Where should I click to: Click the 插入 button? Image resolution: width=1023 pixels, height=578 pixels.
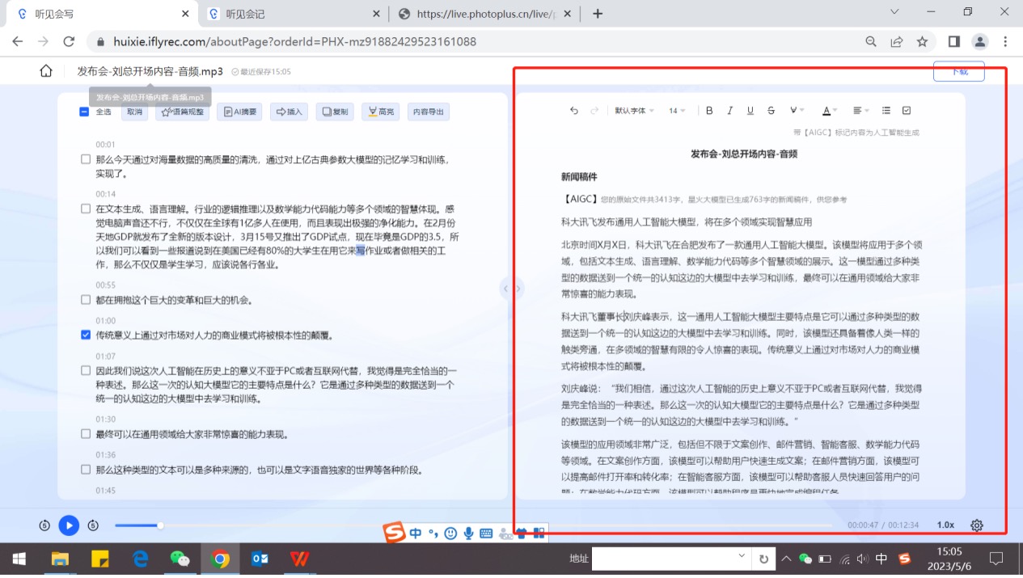point(290,112)
